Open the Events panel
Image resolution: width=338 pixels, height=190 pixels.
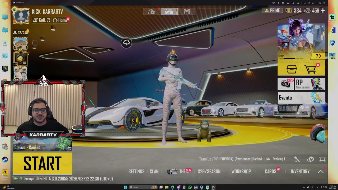[x=301, y=98]
